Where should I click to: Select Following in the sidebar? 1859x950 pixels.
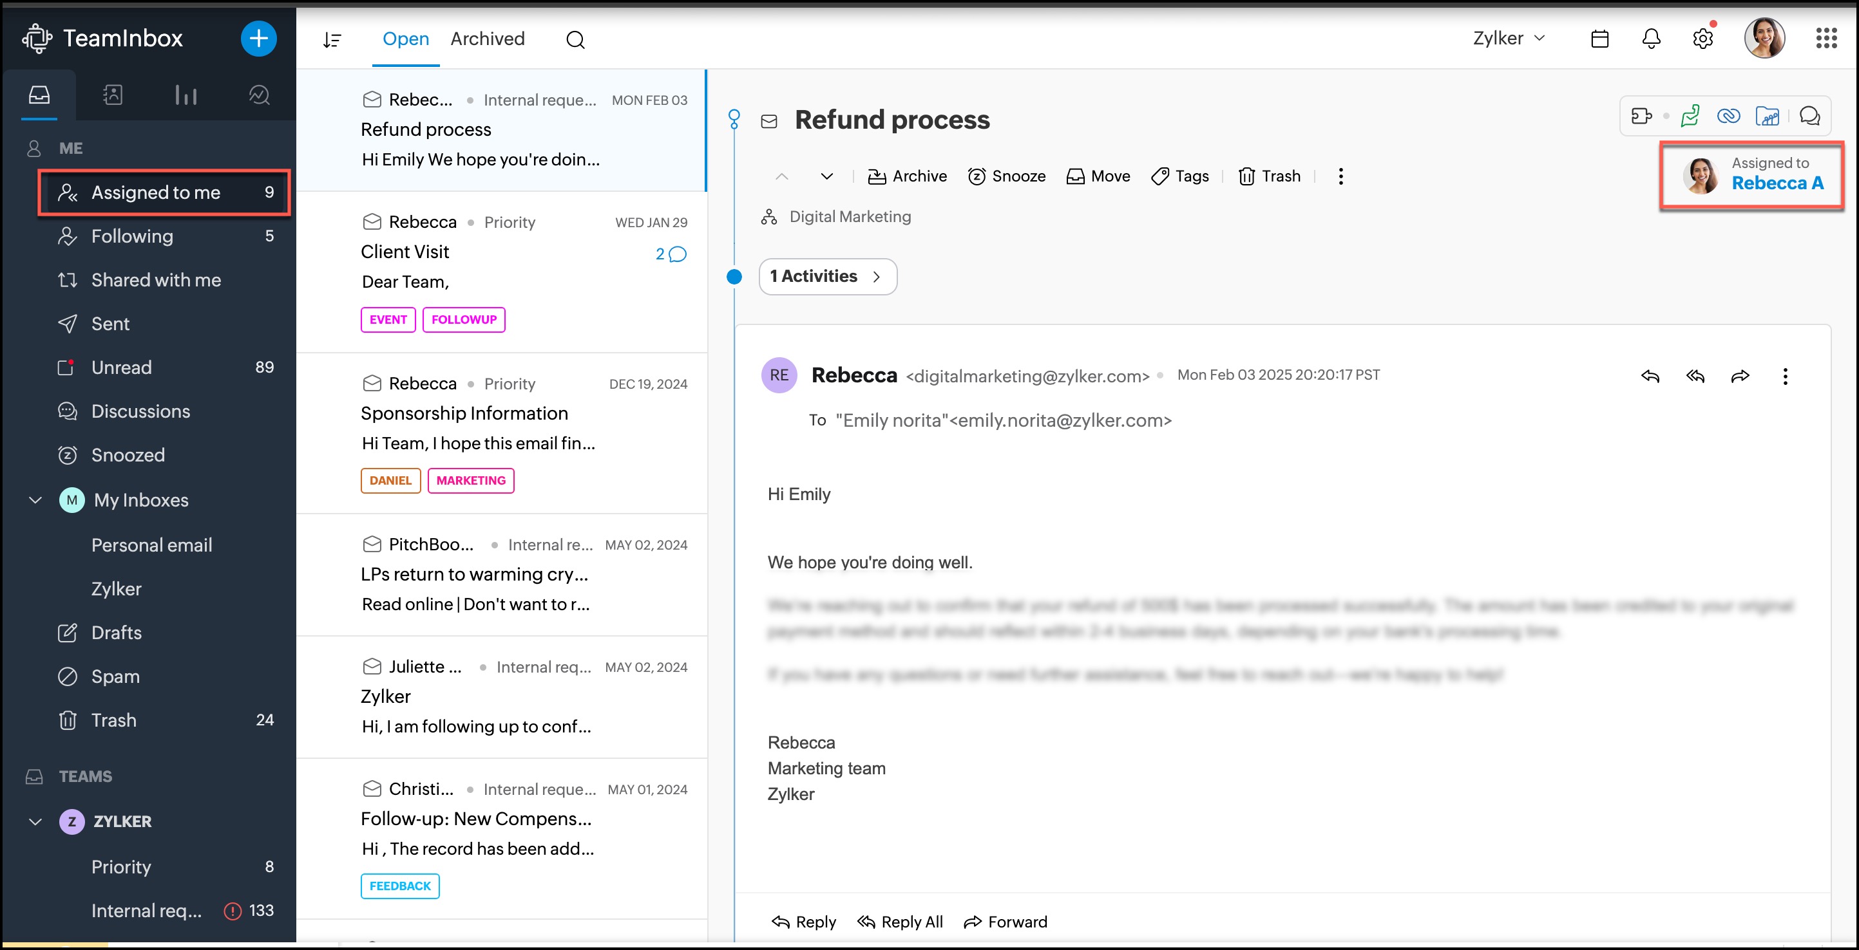[132, 236]
